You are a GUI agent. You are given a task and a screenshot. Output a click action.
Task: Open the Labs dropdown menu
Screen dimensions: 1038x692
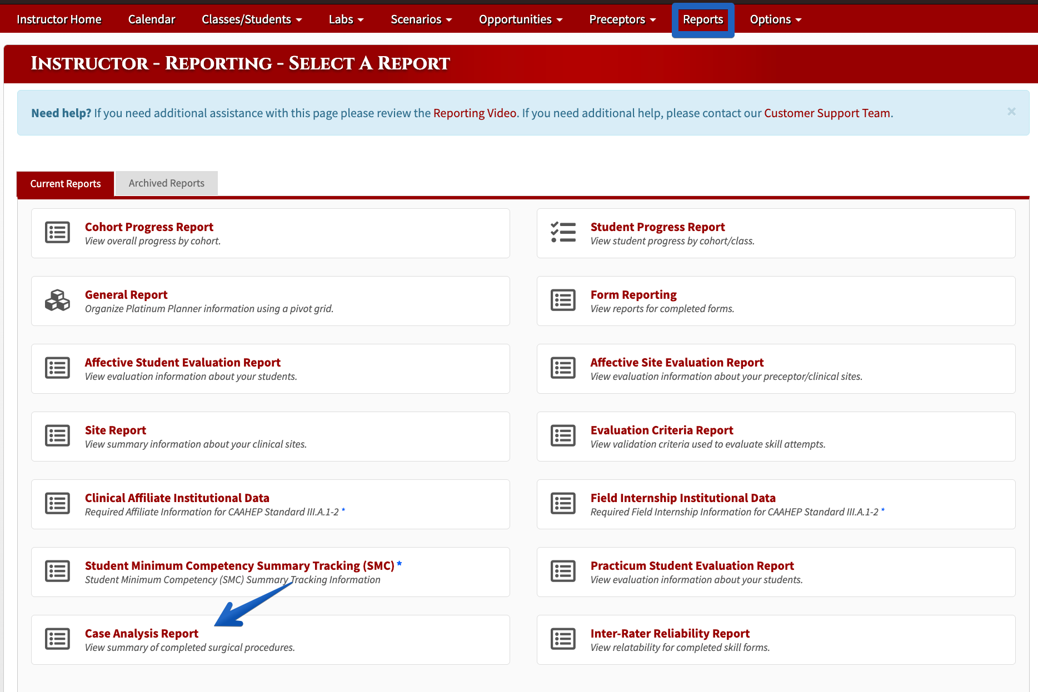(346, 19)
